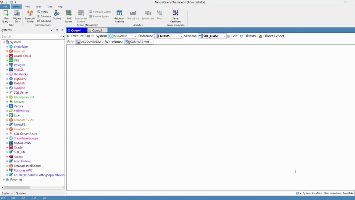
Task: Click Direct Export
Action: point(271,36)
